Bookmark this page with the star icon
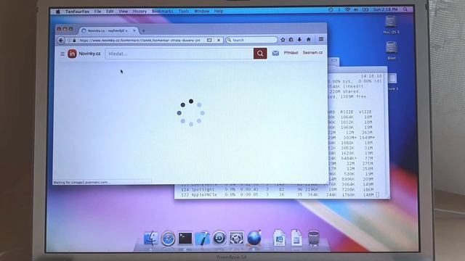The height and width of the screenshot is (261, 465). [x=283, y=40]
